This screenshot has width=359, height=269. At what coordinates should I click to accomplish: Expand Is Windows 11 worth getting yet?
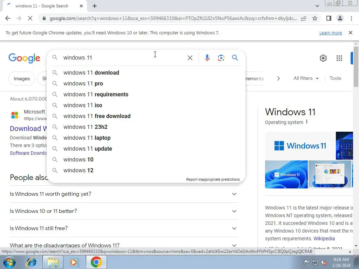pos(124,194)
